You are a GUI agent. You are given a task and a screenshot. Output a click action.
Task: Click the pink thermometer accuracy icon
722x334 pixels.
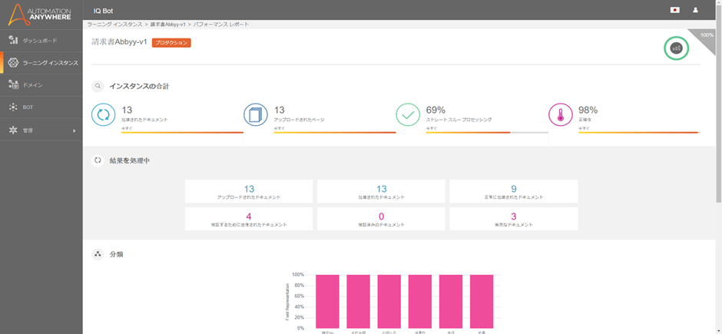560,115
